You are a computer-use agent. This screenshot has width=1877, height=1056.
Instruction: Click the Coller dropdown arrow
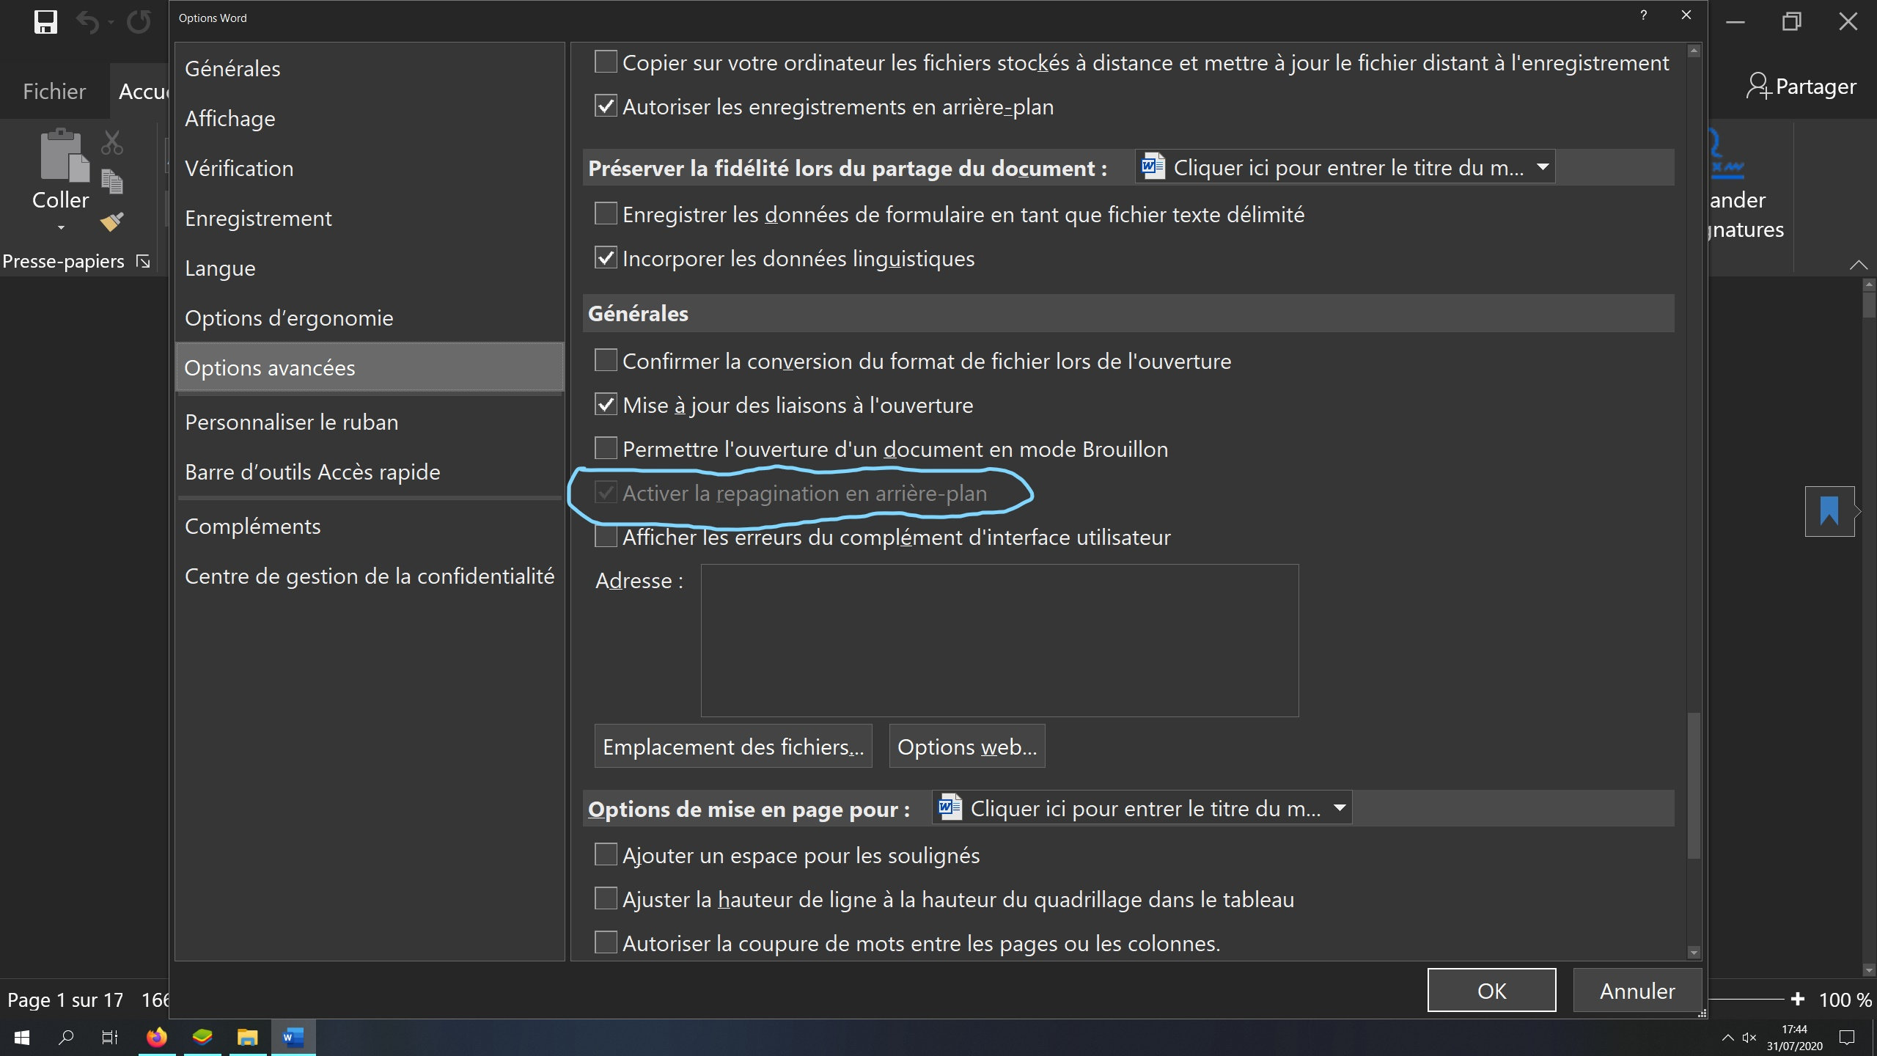(61, 228)
